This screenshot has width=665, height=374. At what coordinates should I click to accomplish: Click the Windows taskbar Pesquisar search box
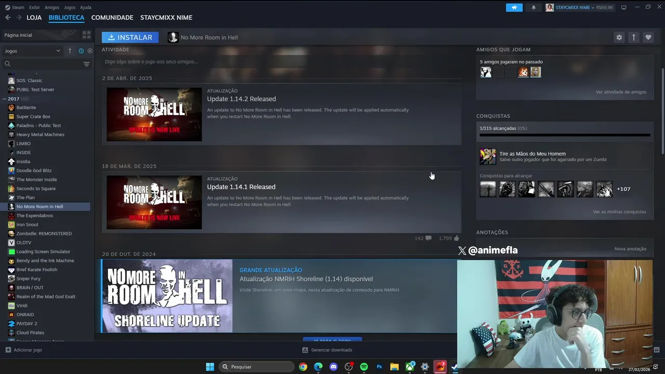(257, 367)
